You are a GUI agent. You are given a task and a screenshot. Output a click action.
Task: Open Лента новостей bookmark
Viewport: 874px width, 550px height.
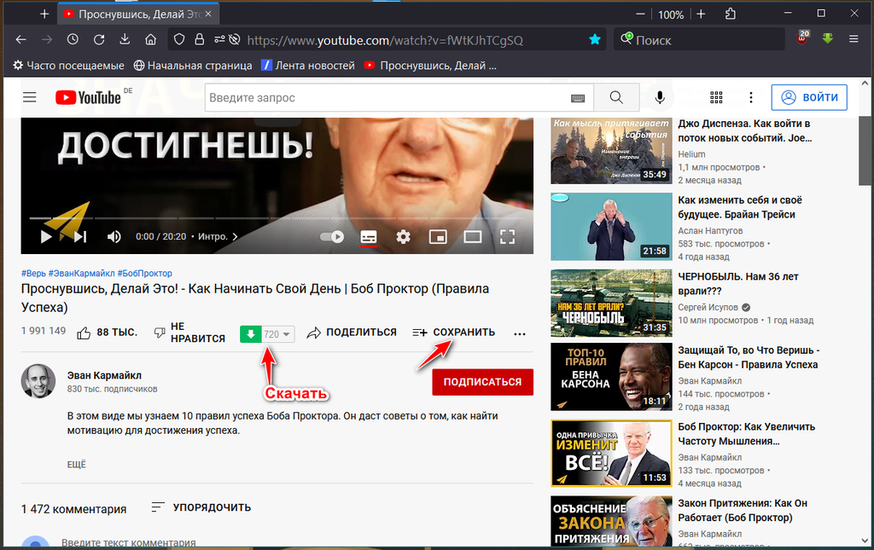tap(307, 66)
